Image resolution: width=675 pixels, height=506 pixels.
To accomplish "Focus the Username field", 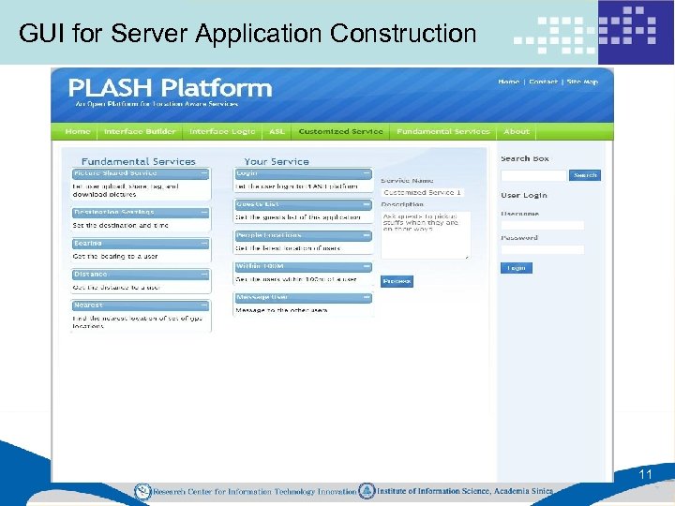I will [x=543, y=226].
